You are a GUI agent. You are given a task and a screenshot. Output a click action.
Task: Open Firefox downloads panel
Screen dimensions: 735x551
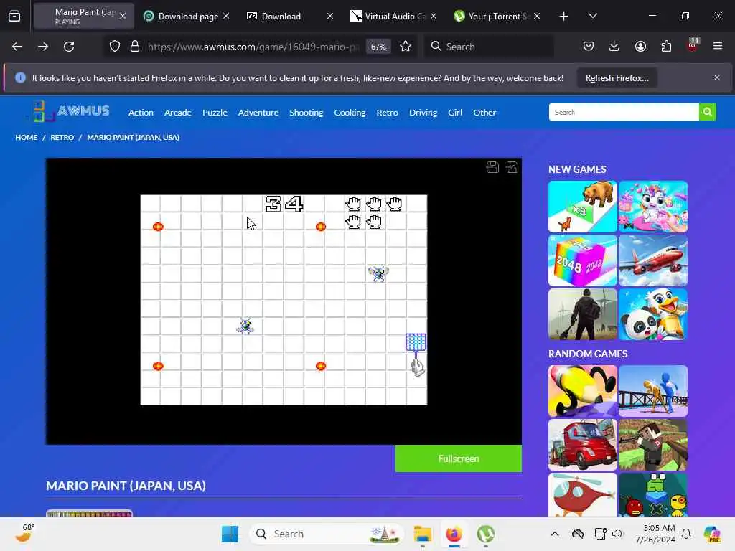[614, 46]
